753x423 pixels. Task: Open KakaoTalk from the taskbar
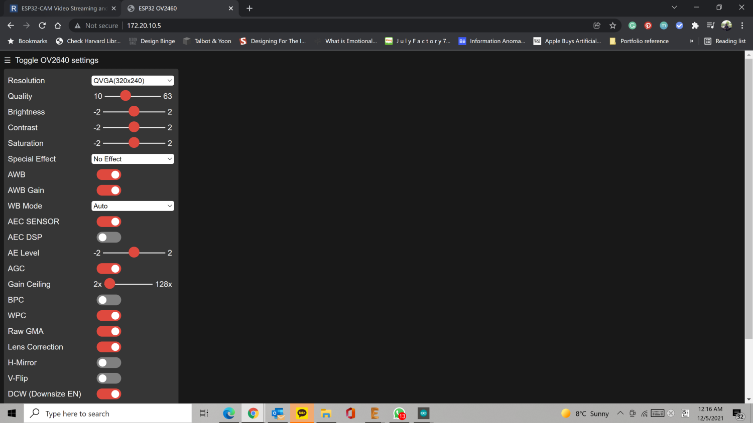pyautogui.click(x=302, y=413)
